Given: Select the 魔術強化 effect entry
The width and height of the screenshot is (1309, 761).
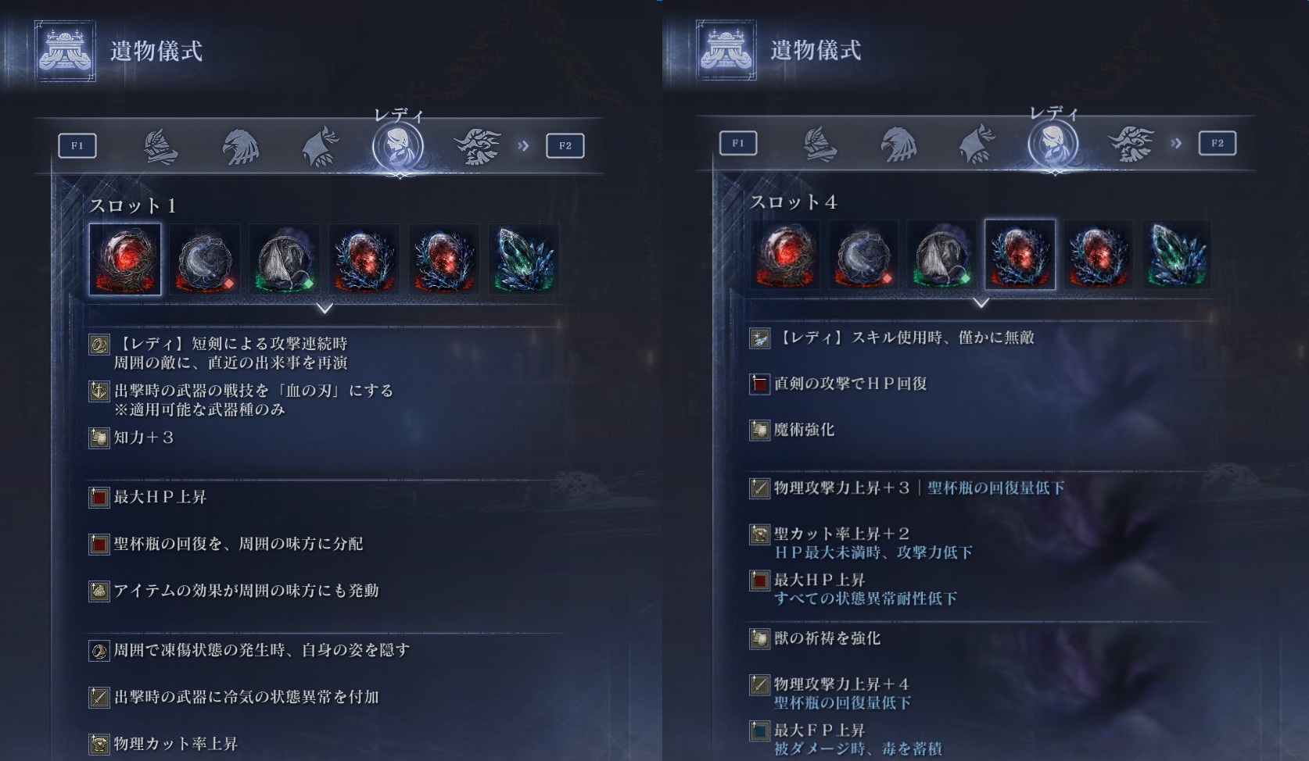Looking at the screenshot, I should 793,430.
